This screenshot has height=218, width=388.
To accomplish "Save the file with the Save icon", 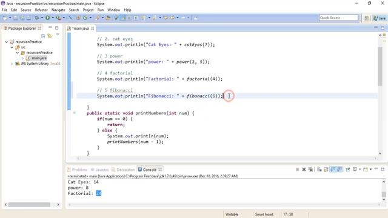I will [x=16, y=18].
